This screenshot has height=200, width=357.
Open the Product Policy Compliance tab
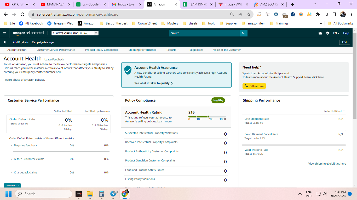coord(102,50)
